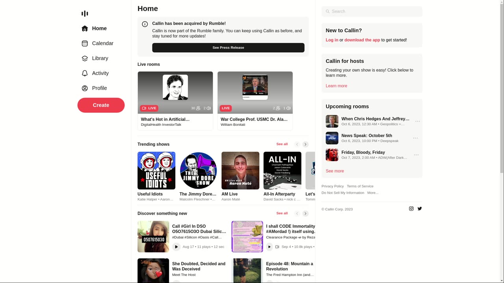
Task: Click 'News Speak: October 5th' room title
Action: point(367,136)
